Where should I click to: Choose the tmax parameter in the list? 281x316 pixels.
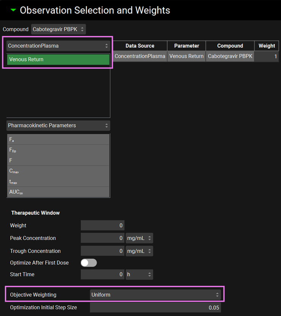[58, 182]
